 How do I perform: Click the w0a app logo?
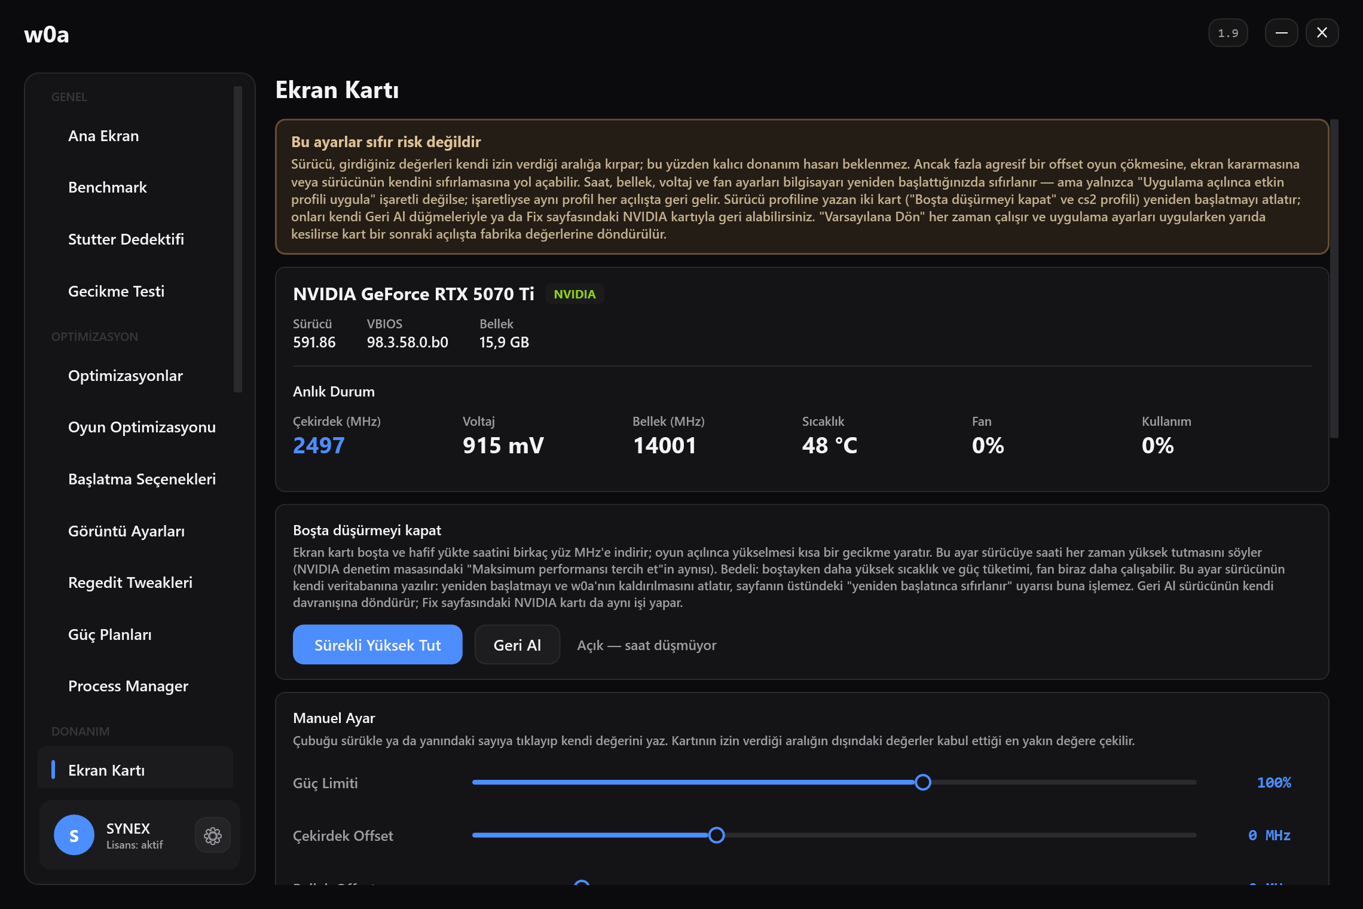click(47, 35)
